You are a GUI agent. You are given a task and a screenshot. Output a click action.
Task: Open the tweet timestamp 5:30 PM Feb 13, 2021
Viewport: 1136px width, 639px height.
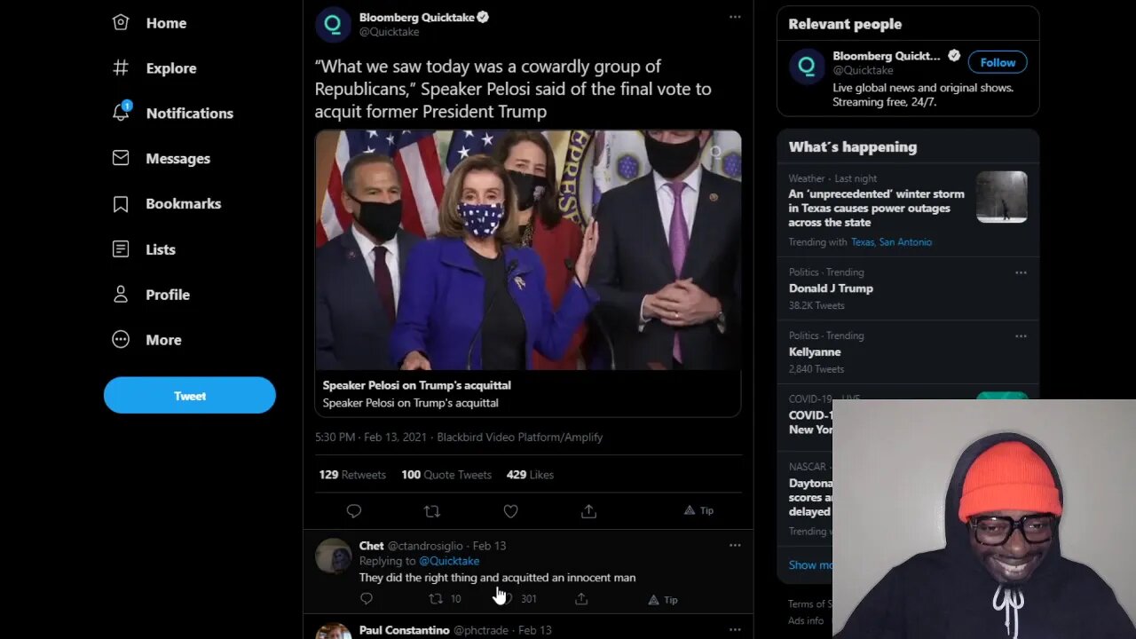pos(372,438)
